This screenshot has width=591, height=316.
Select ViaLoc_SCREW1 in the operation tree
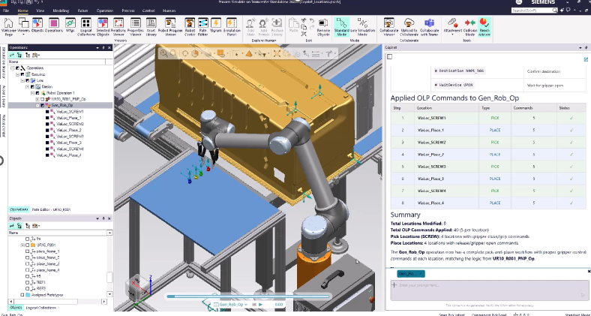pyautogui.click(x=70, y=112)
